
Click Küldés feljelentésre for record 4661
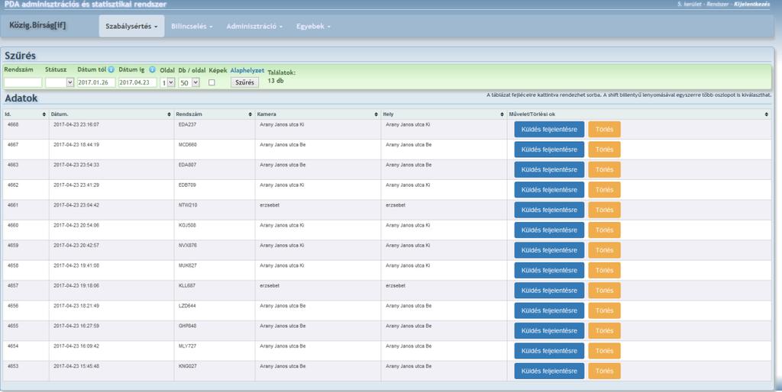click(x=549, y=210)
